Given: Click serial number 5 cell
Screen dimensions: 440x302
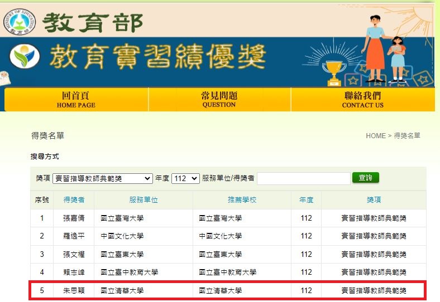Looking at the screenshot, I should pos(42,290).
